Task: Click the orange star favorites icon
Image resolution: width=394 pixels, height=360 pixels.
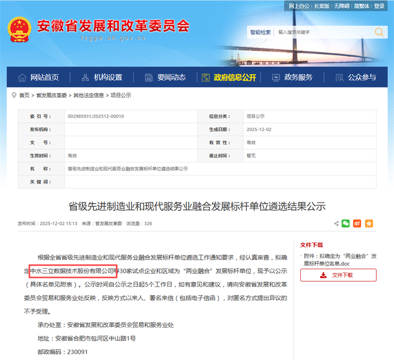Action: pyautogui.click(x=369, y=223)
